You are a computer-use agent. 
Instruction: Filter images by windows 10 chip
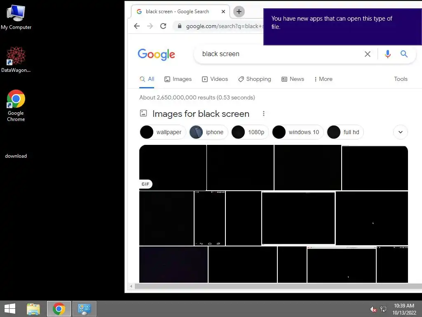pos(298,132)
